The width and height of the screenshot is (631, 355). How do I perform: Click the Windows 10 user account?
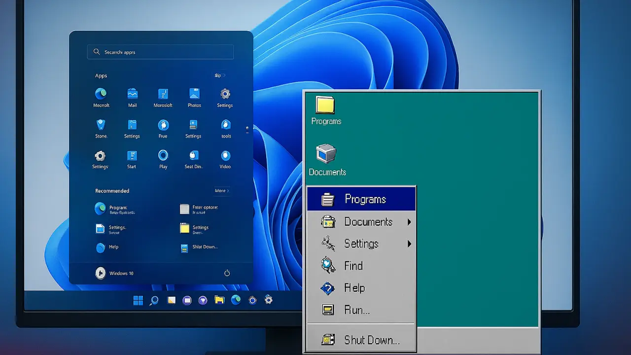pos(114,273)
